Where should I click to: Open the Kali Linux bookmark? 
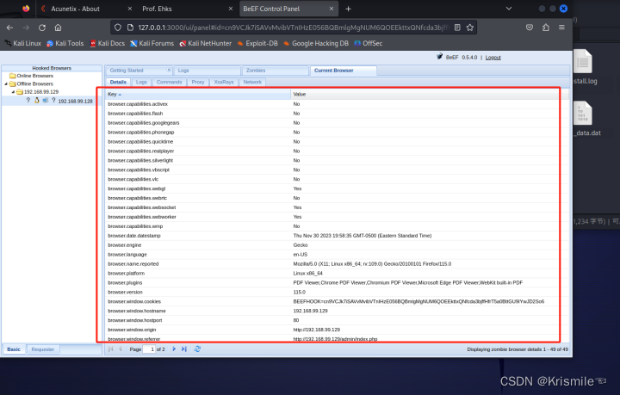23,43
